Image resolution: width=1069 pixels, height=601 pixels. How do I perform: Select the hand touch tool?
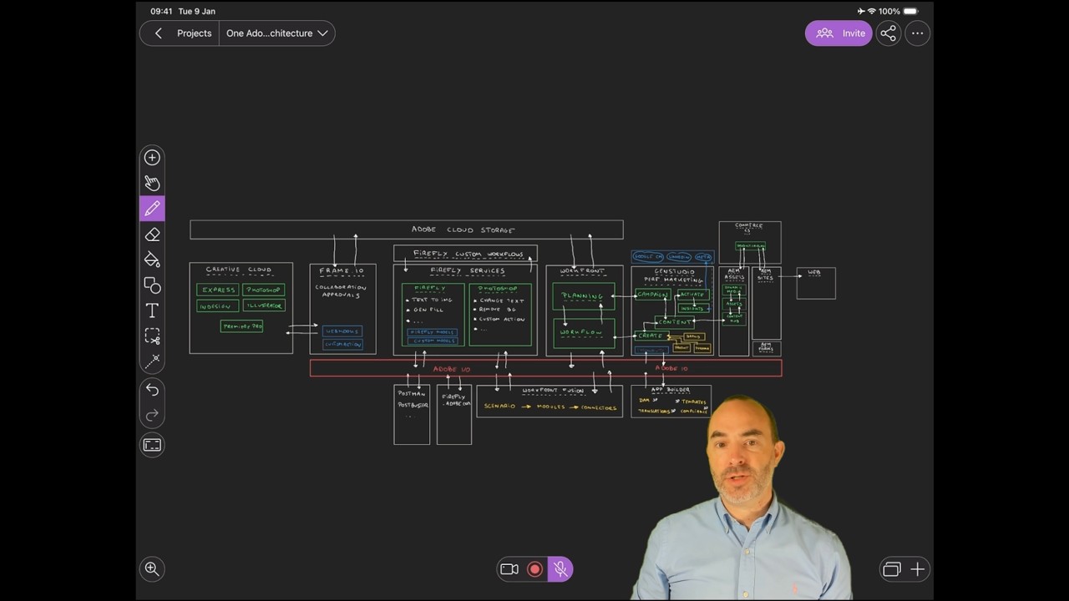coord(152,183)
